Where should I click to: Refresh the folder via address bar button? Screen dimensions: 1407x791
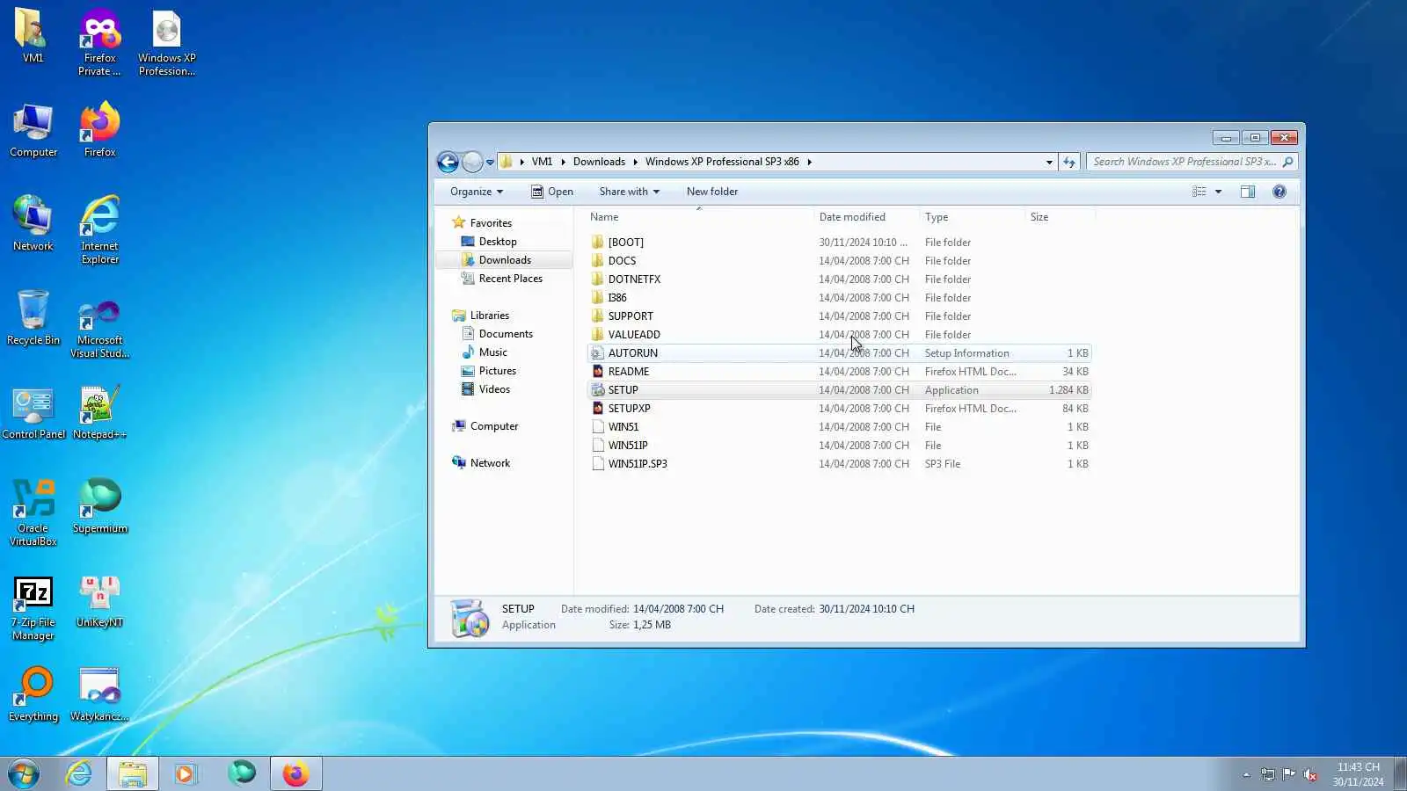pyautogui.click(x=1069, y=162)
